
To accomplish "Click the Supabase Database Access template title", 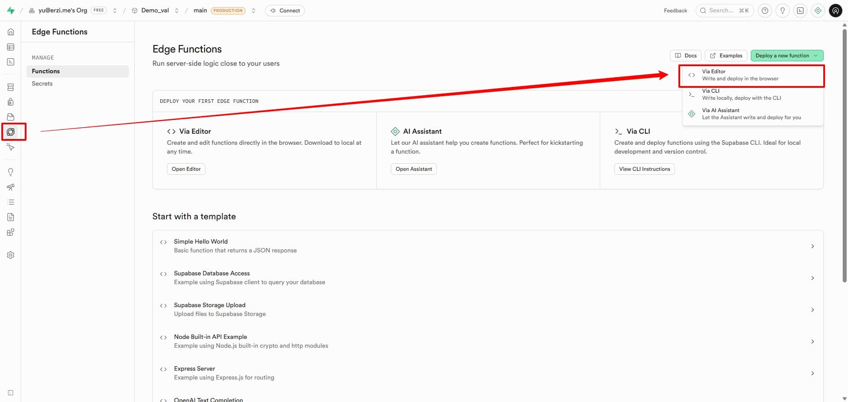I will coord(212,273).
